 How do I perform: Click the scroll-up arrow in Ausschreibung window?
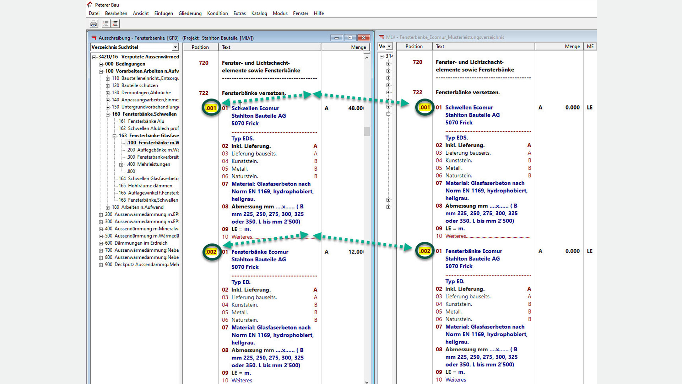[367, 58]
